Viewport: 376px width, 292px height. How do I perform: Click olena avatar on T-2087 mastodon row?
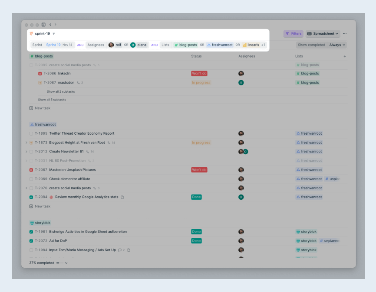pyautogui.click(x=241, y=83)
